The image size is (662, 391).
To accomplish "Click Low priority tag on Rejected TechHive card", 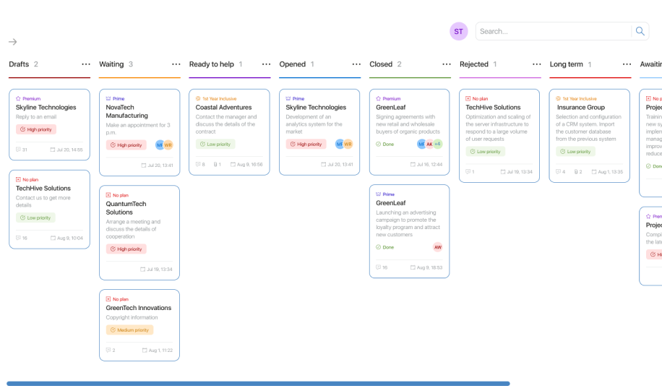I will coord(486,151).
